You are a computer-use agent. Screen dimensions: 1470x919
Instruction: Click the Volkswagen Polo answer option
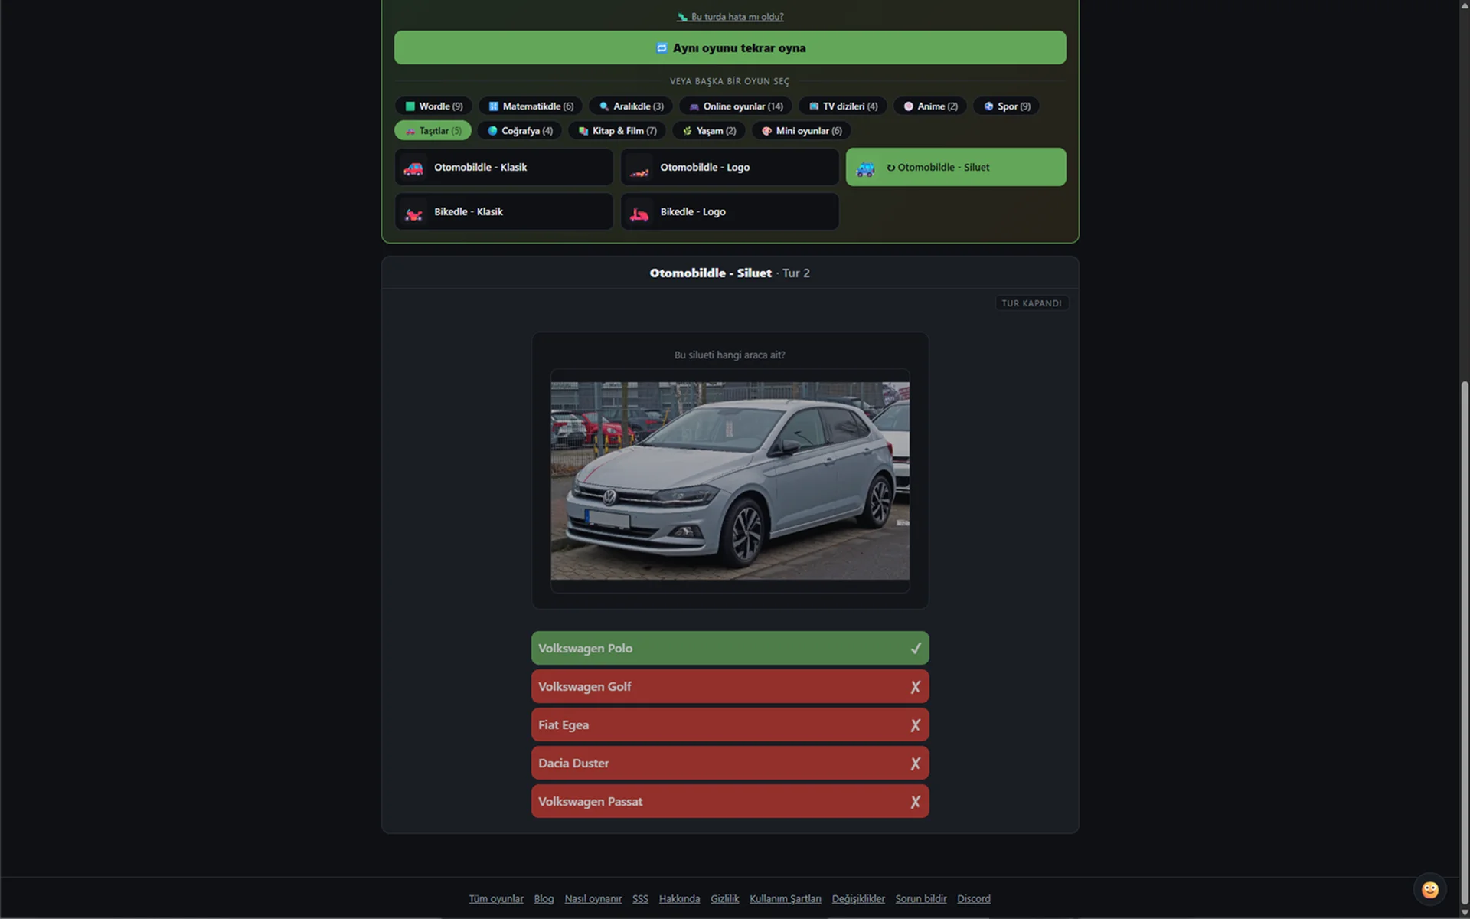coord(730,648)
